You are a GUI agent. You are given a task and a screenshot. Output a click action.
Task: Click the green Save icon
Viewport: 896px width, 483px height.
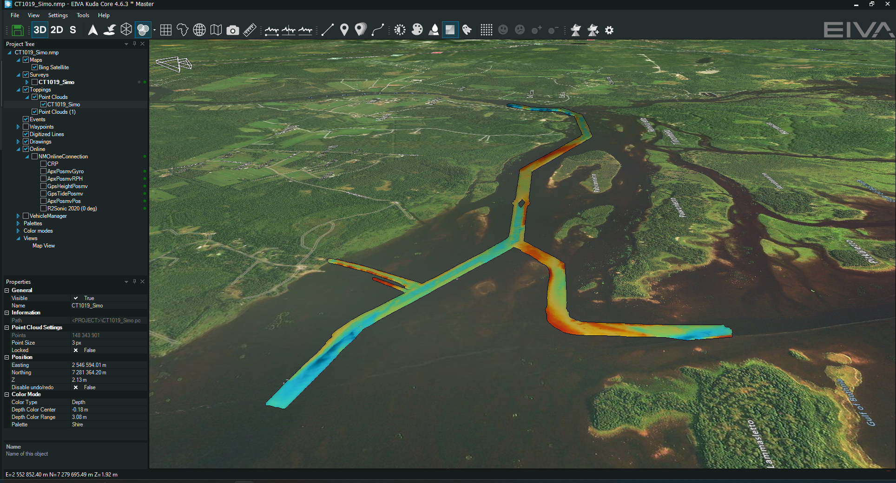tap(18, 30)
